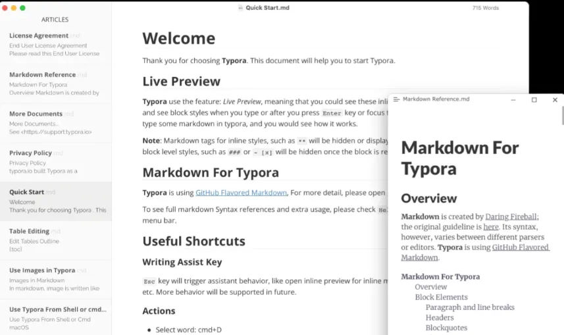This screenshot has width=564, height=335.
Task: Open the Privacy Policy article
Action: (56, 163)
